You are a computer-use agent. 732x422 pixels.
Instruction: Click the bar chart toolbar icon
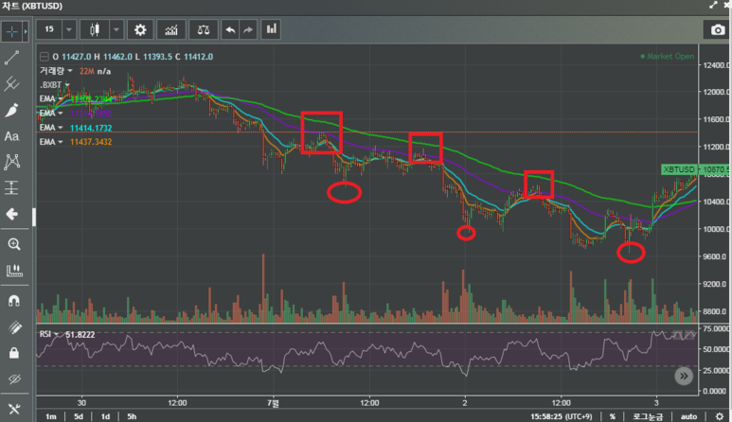271,29
